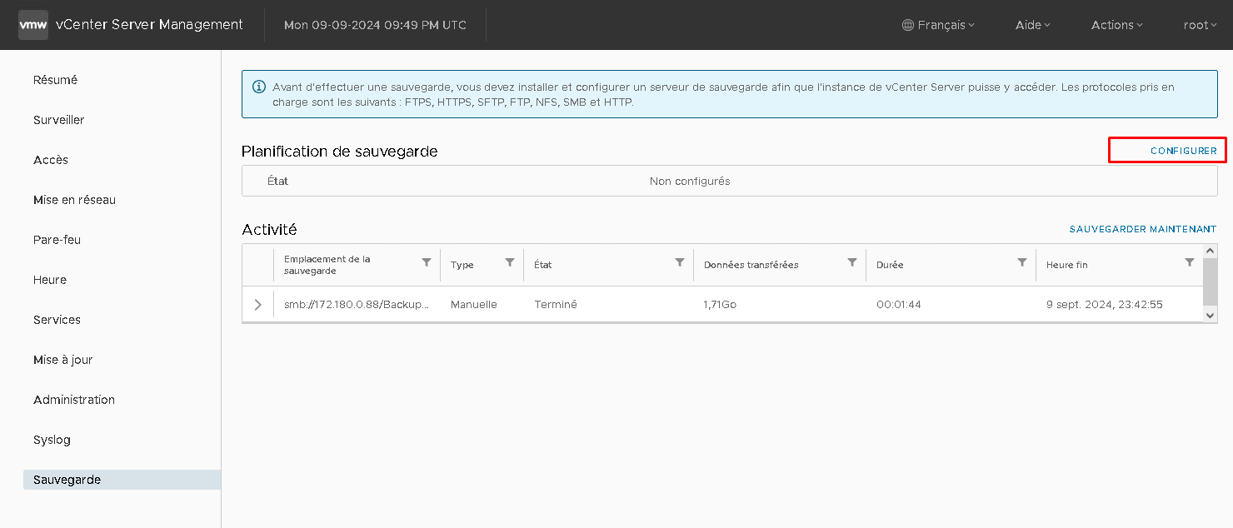Click the activity table scrollbar thumb
Image resolution: width=1233 pixels, height=528 pixels.
pos(1211,281)
